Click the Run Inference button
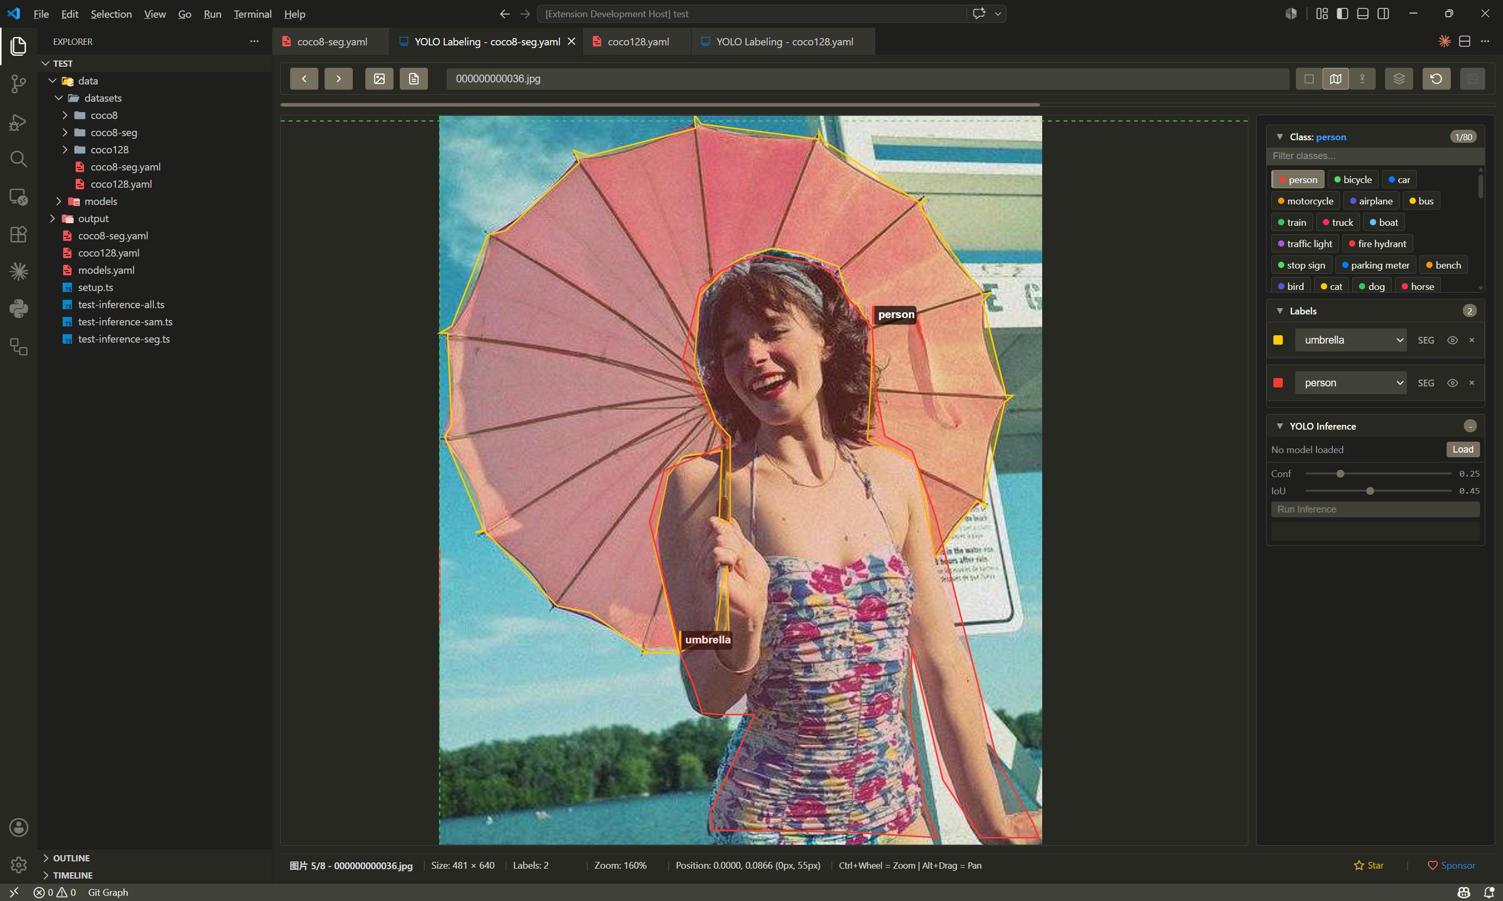 1375,509
